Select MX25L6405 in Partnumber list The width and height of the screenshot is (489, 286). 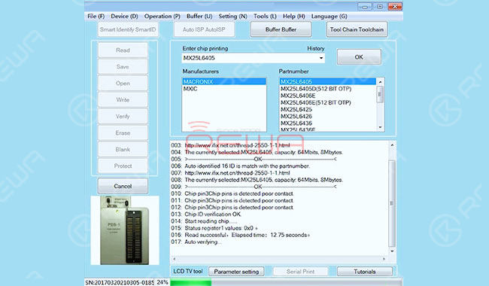click(327, 82)
